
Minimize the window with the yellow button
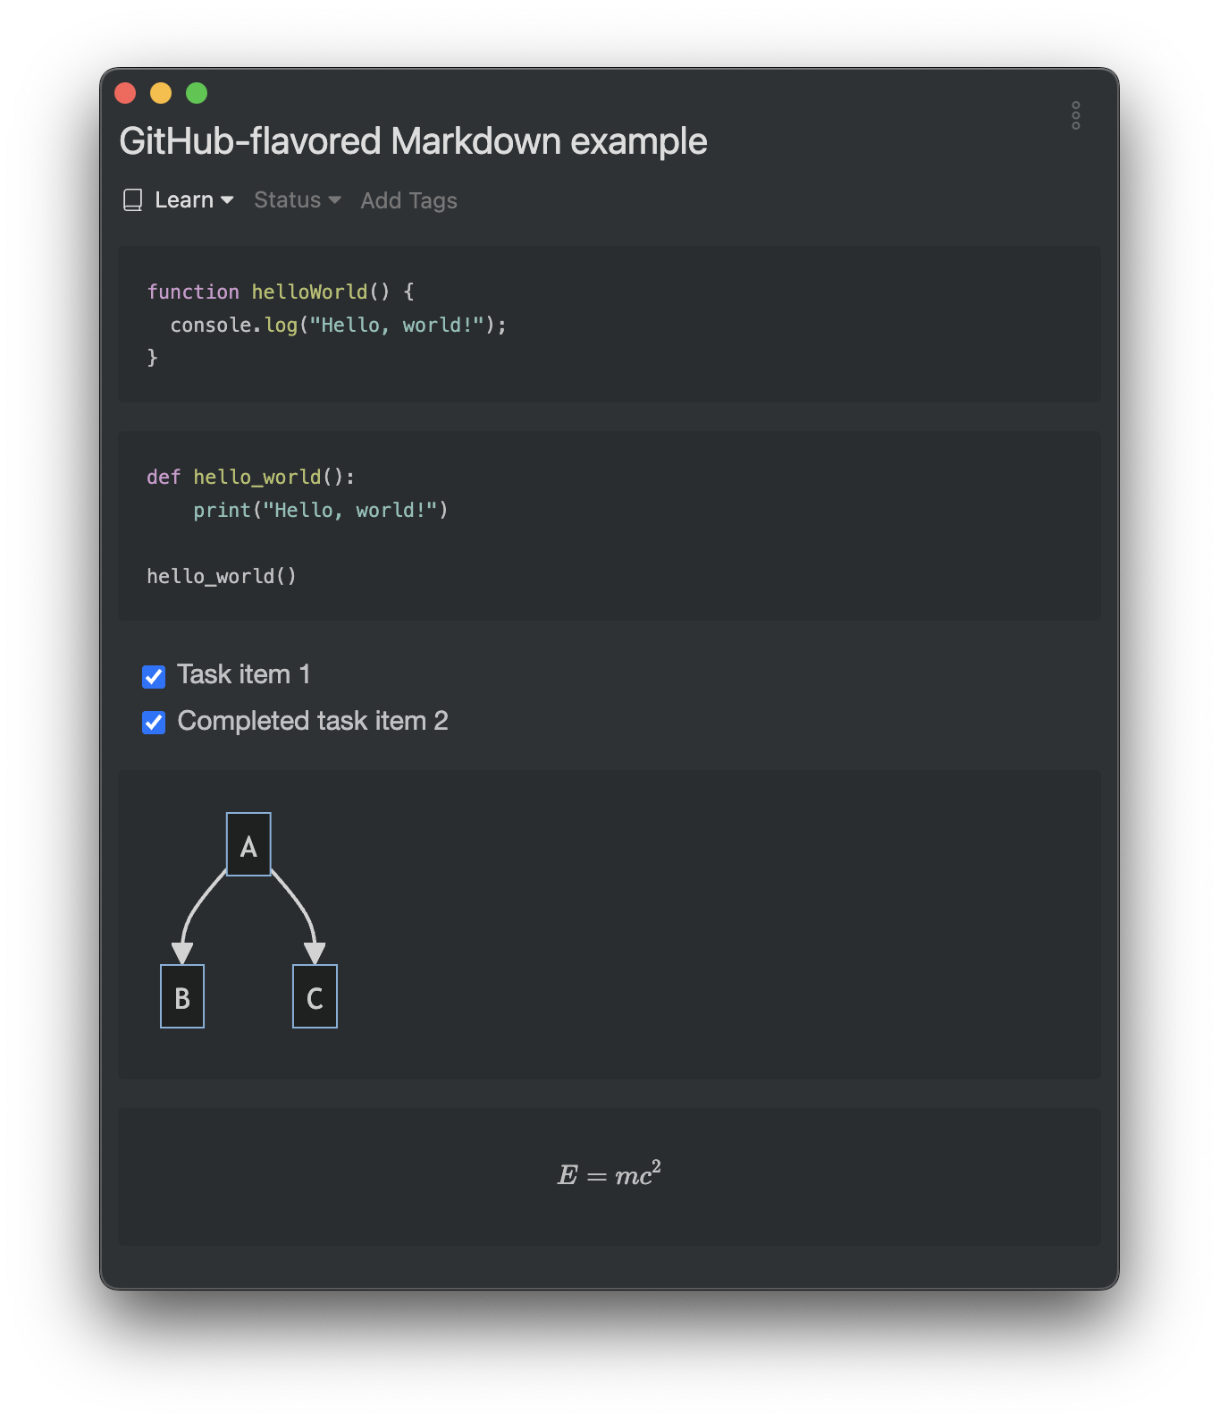(161, 93)
